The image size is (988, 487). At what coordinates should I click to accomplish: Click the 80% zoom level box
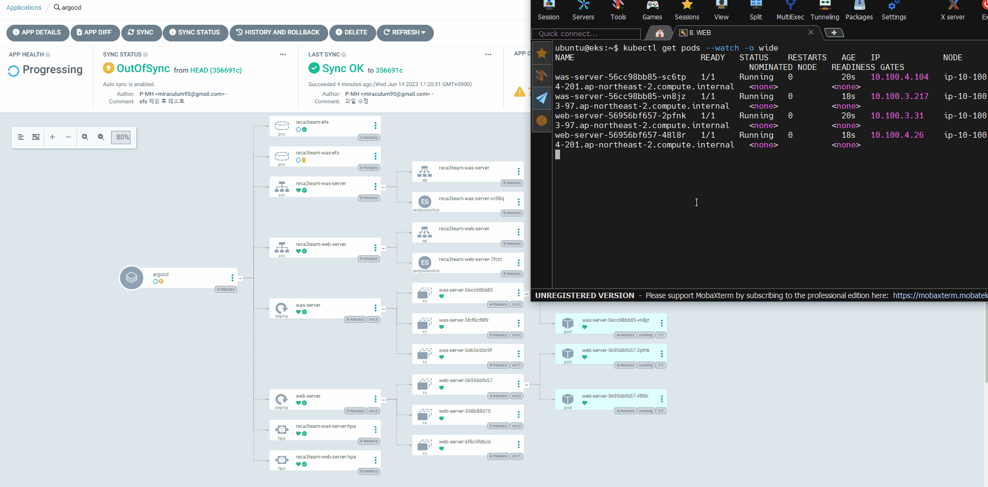(121, 137)
